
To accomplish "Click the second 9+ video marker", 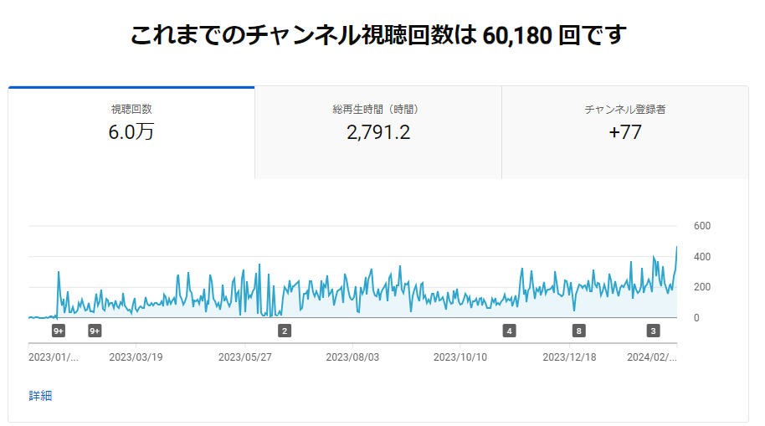I will [95, 331].
